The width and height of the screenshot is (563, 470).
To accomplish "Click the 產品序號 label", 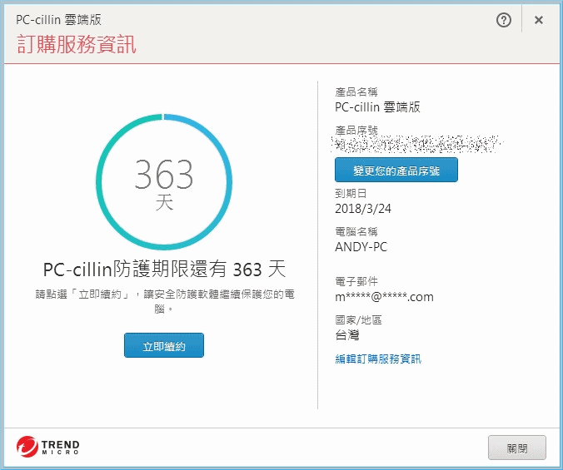I will click(356, 130).
